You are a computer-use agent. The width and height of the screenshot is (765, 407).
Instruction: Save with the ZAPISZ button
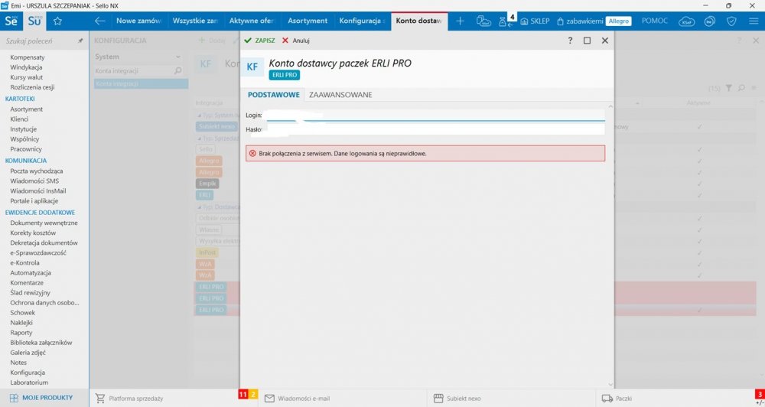259,41
